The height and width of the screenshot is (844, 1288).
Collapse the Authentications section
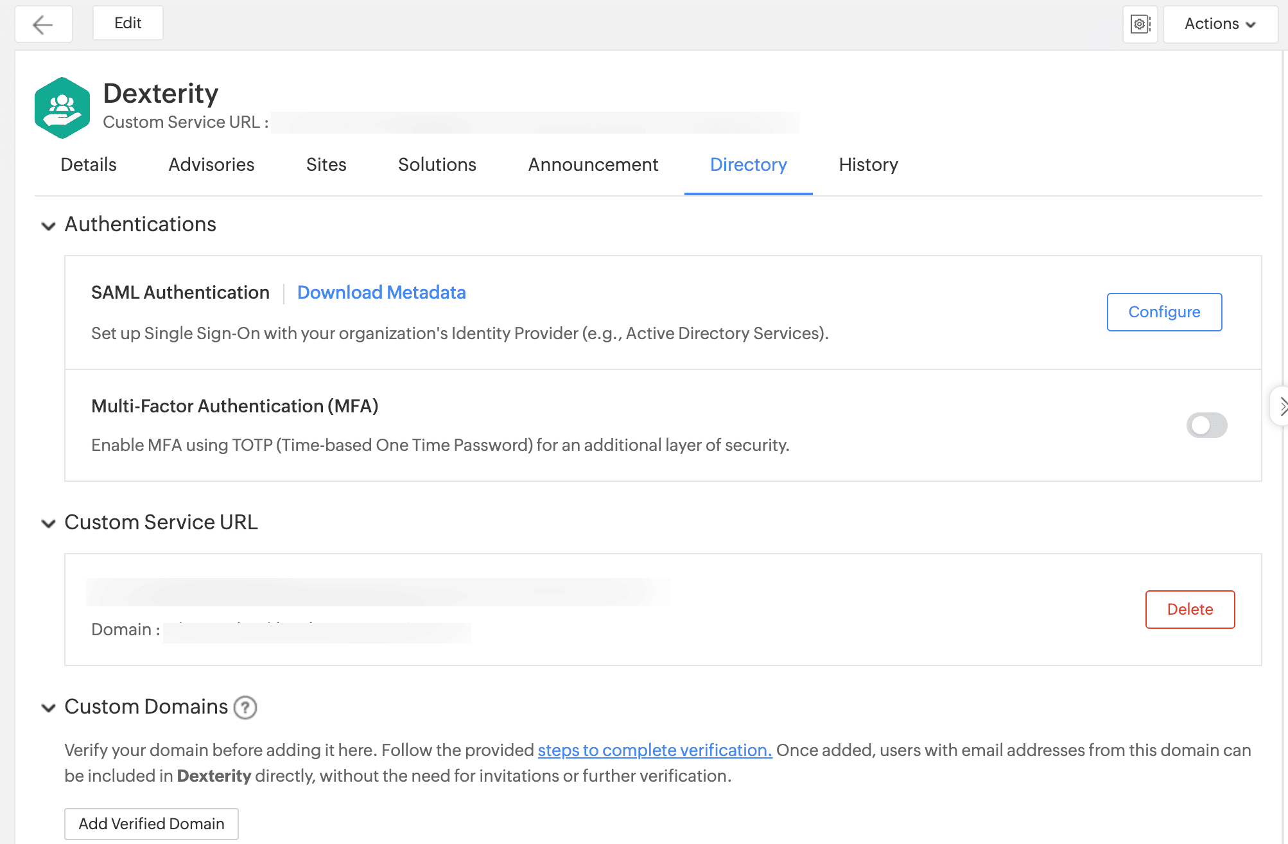(x=48, y=225)
